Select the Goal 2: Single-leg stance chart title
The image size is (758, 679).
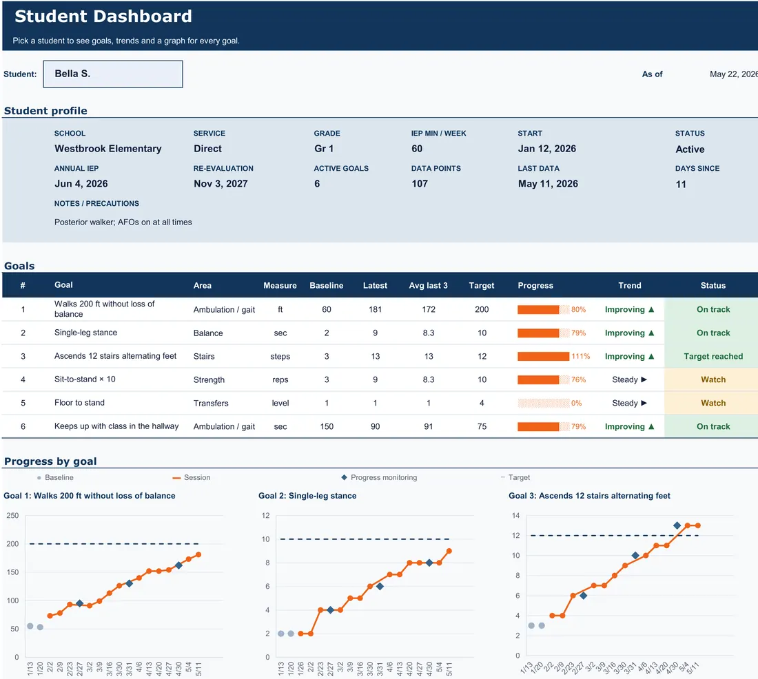tap(307, 496)
